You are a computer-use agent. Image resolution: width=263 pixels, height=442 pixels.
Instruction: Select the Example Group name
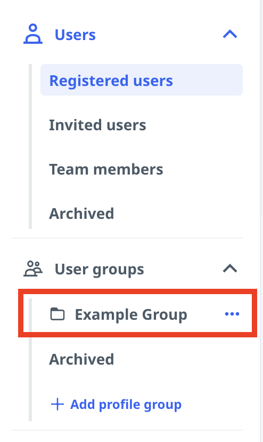[x=131, y=314]
